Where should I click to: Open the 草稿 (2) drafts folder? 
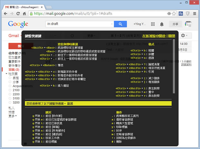pyautogui.click(x=14, y=69)
